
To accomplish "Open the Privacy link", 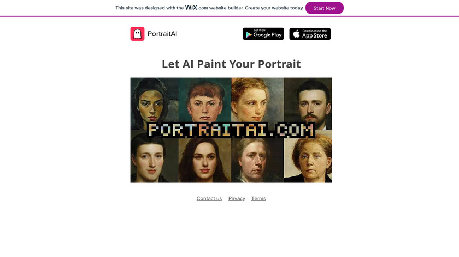I will click(237, 198).
